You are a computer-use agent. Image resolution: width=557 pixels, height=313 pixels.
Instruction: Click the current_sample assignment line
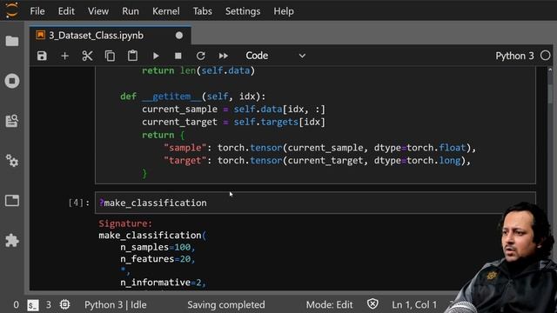pos(233,109)
